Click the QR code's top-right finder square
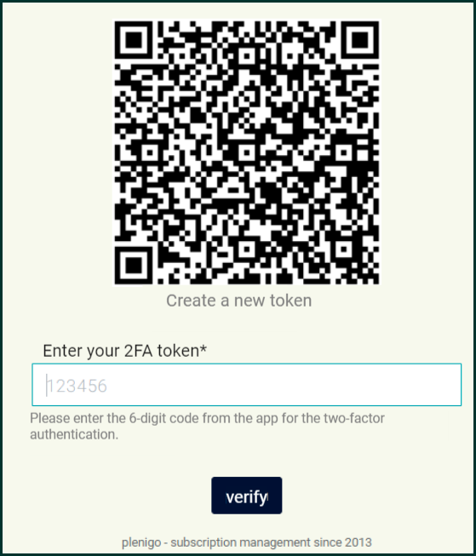Viewport: 476px width, 556px height. [x=360, y=39]
